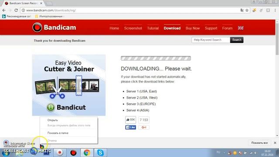Click the RU language indicator in tray
The image size is (279, 157).
click(x=218, y=152)
